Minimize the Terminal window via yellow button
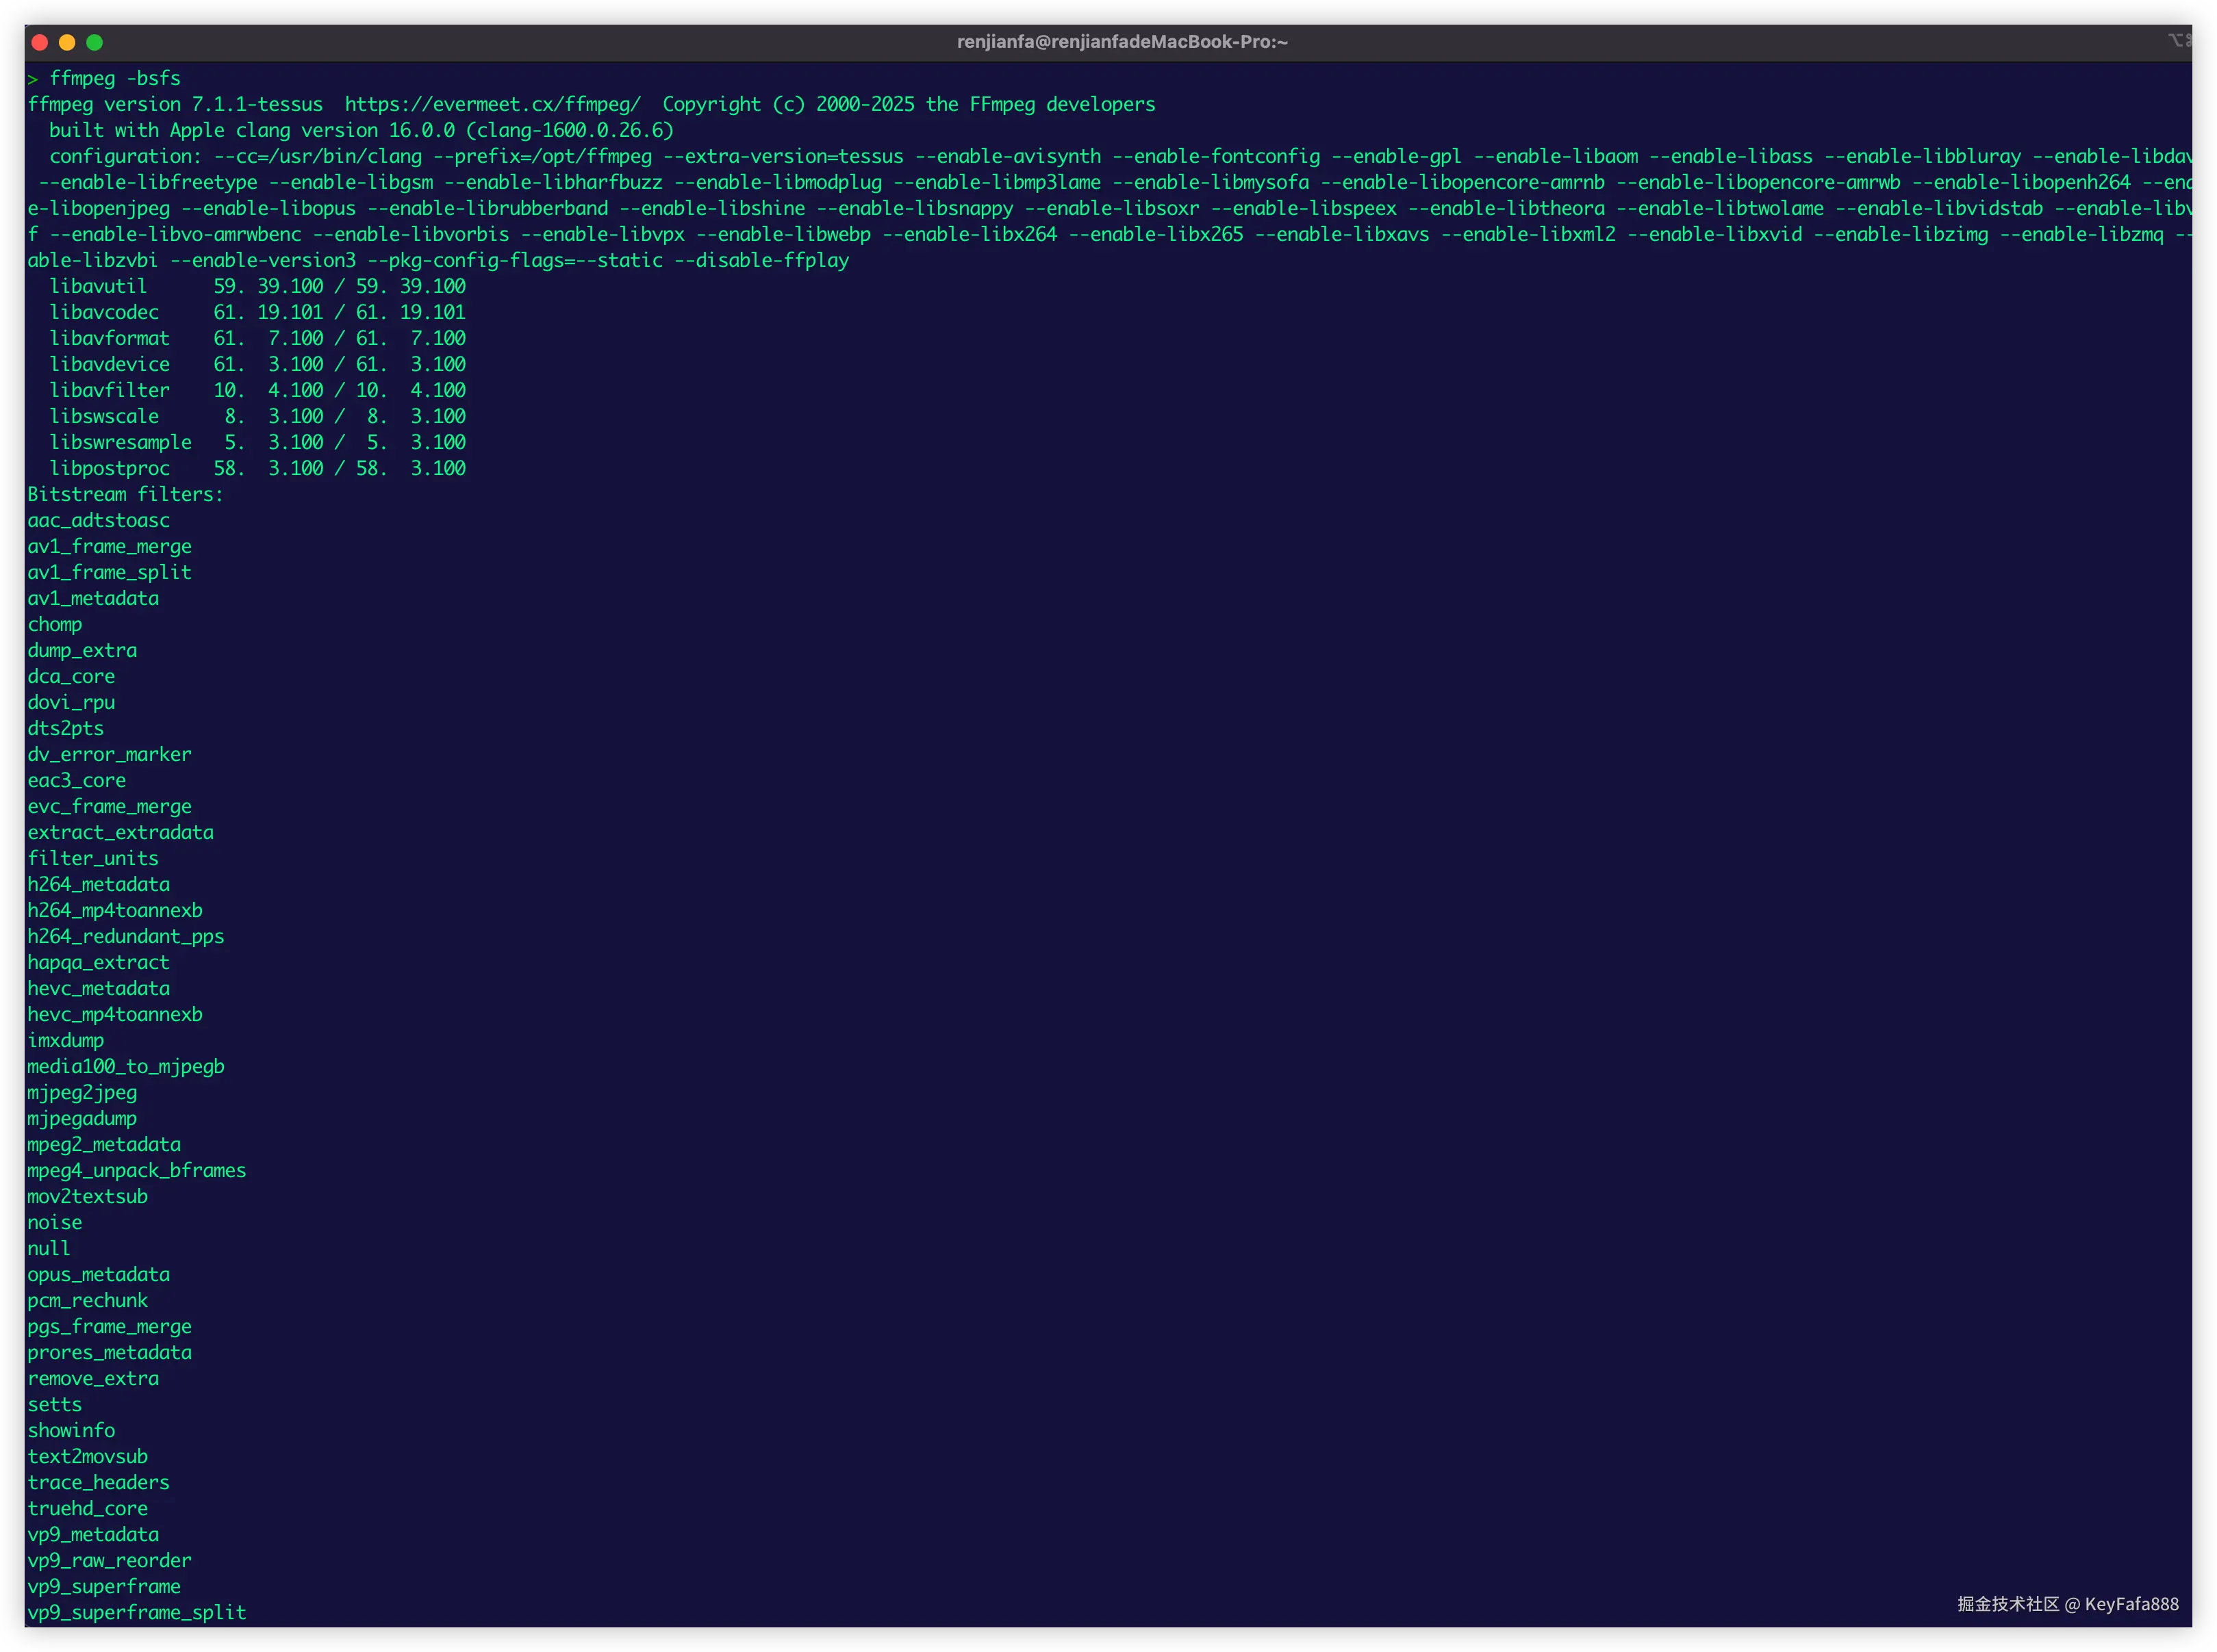2217x1652 pixels. pyautogui.click(x=66, y=42)
